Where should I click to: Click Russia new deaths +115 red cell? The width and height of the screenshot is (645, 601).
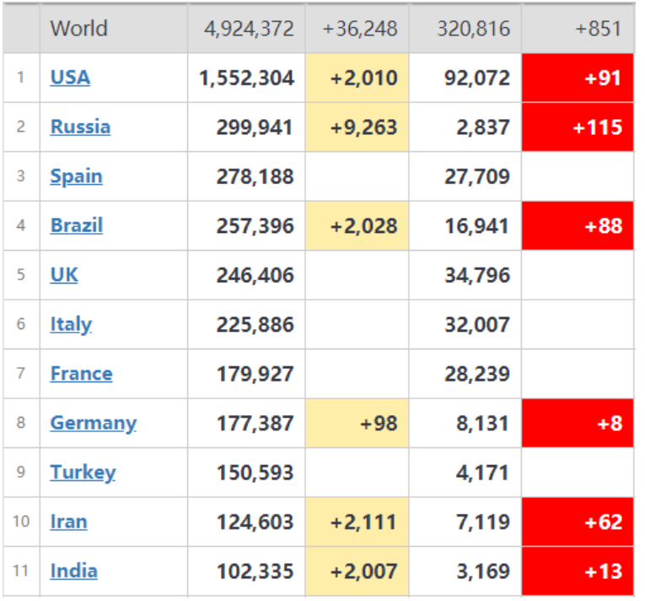click(x=578, y=127)
